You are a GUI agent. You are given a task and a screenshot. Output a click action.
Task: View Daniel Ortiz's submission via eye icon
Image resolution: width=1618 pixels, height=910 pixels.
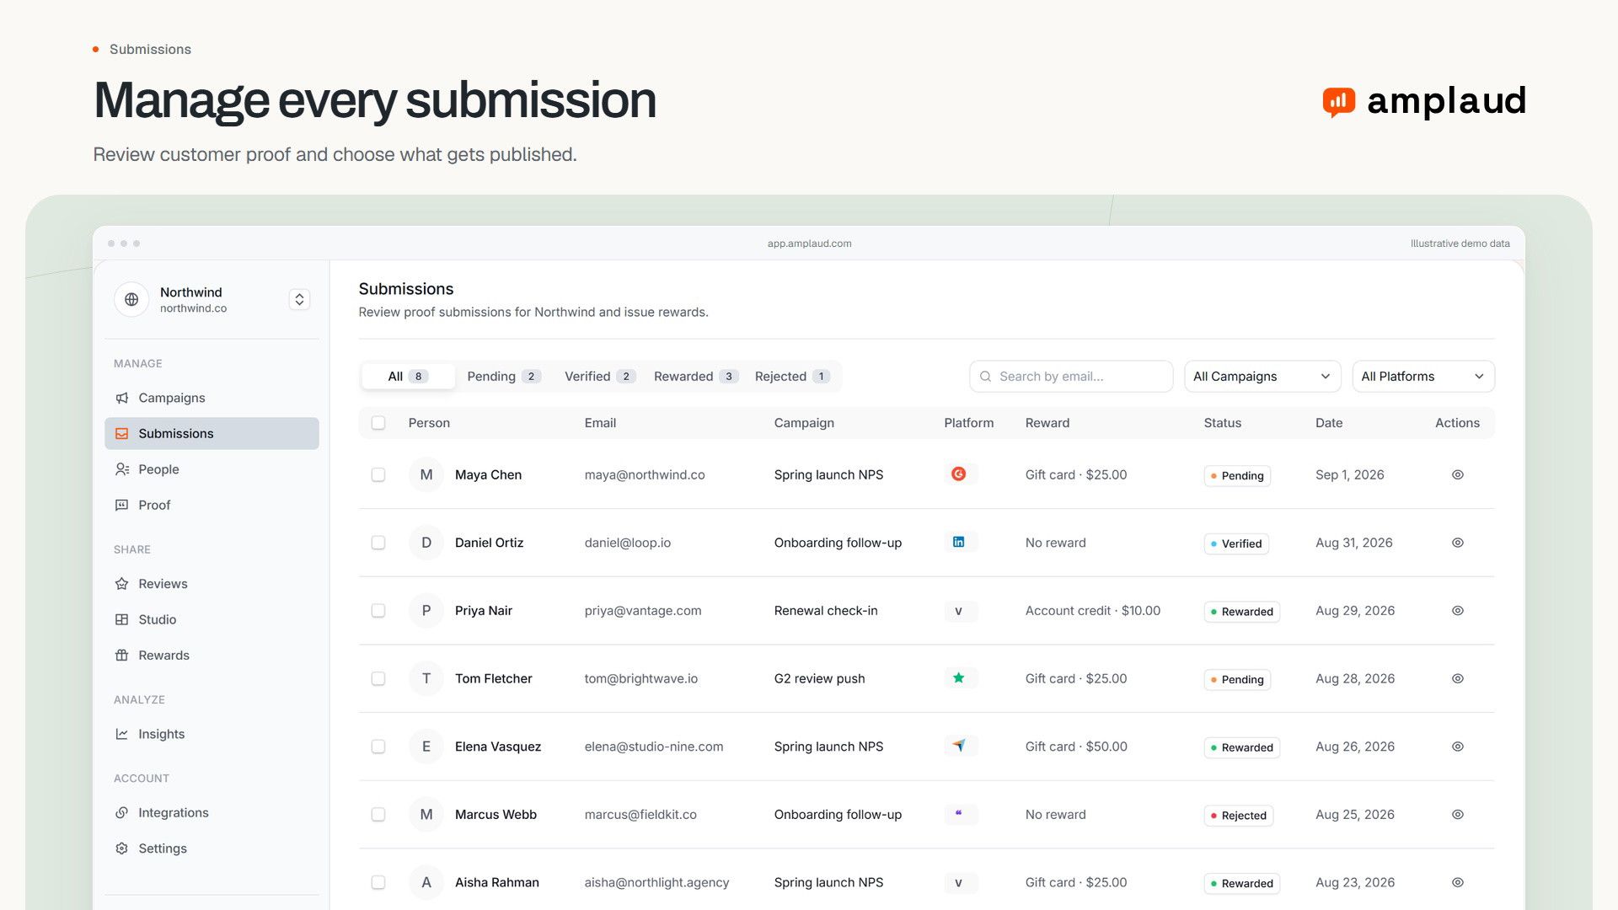pyautogui.click(x=1458, y=543)
